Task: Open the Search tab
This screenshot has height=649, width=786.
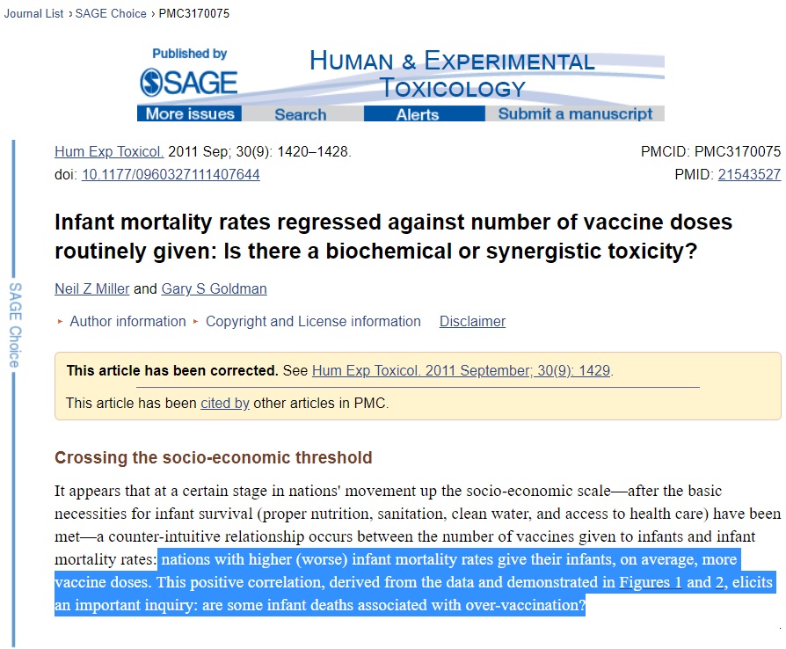Action: (x=300, y=114)
